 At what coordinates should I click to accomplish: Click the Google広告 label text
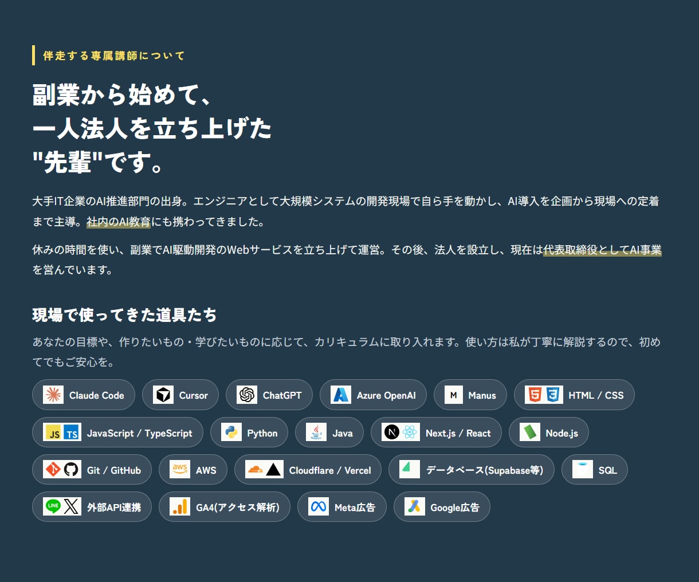pyautogui.click(x=455, y=507)
